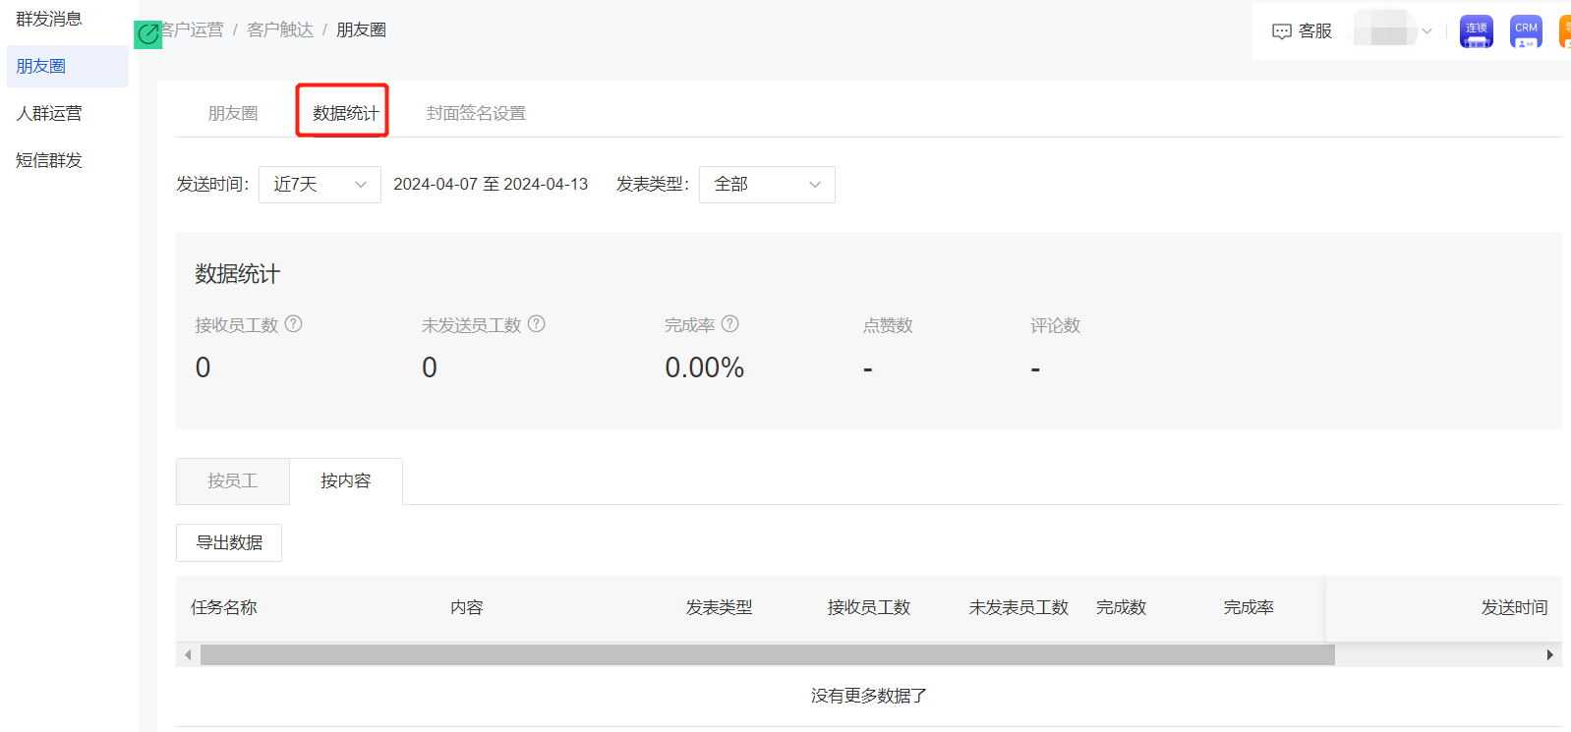Expand the account dropdown chevron
This screenshot has width=1571, height=732.
pos(1426,31)
